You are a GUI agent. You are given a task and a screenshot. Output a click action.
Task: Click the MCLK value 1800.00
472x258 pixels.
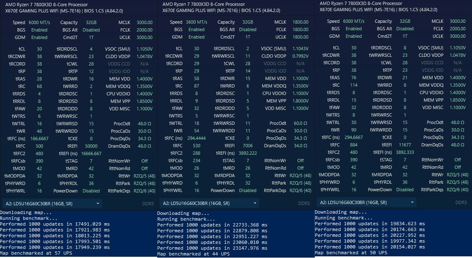tap(300, 22)
